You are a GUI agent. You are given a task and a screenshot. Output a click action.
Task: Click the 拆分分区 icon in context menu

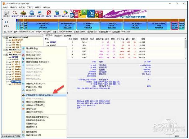[23, 90]
